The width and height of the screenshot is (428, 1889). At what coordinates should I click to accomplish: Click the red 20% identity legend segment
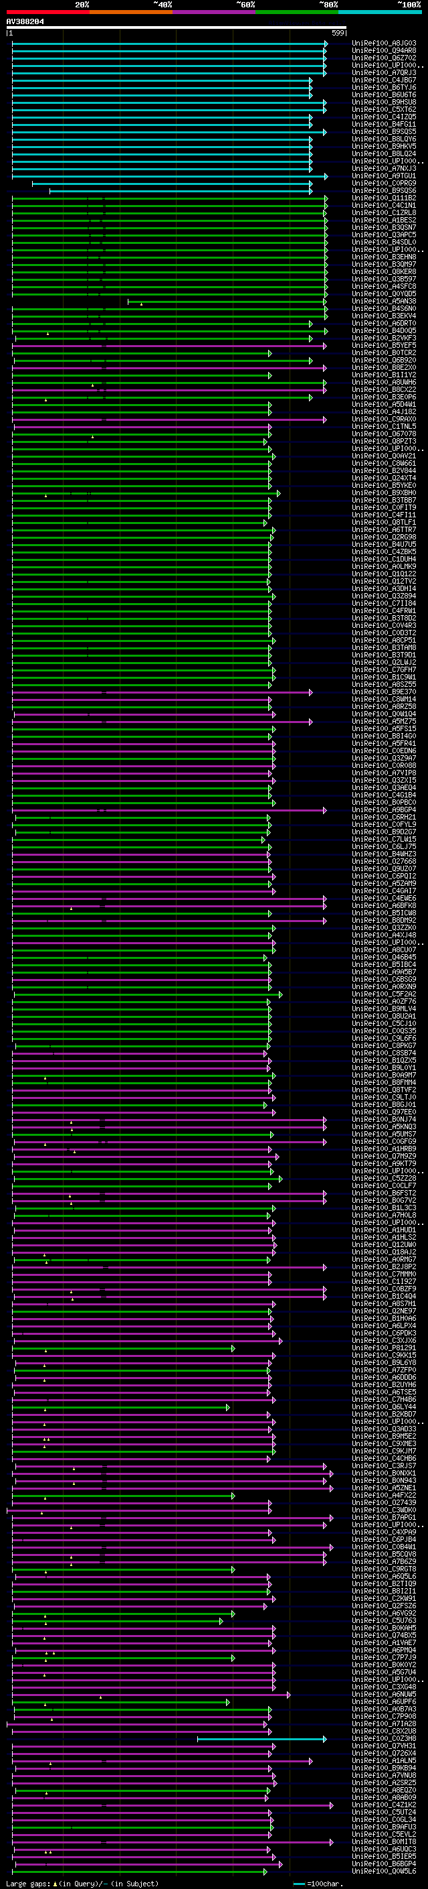pyautogui.click(x=47, y=12)
